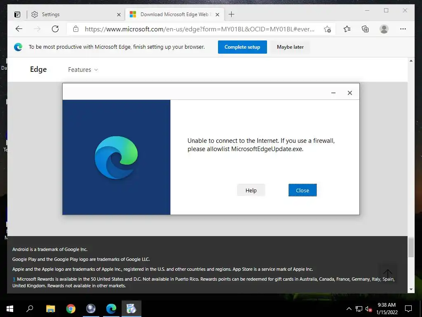Click the 'Android is a trademark' text
This screenshot has width=422, height=317.
(x=50, y=249)
